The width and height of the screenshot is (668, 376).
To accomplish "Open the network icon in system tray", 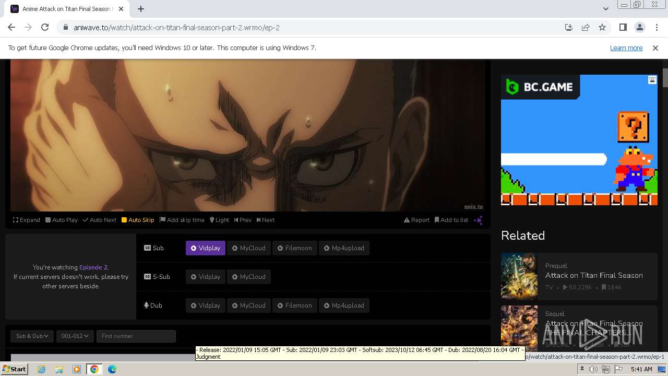I will tap(606, 369).
